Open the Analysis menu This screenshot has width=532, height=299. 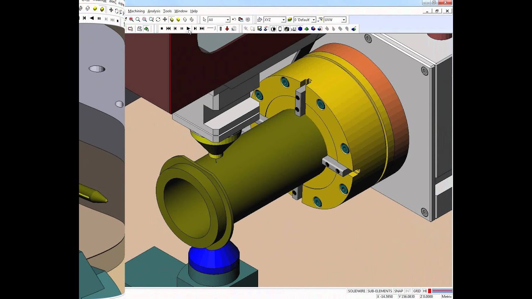[154, 11]
